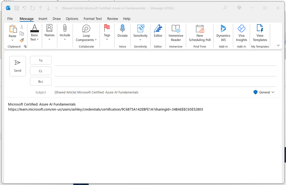286x185 pixels.
Task: Open the Customize Quick Access Toolbar dropdown
Action: 56,8
